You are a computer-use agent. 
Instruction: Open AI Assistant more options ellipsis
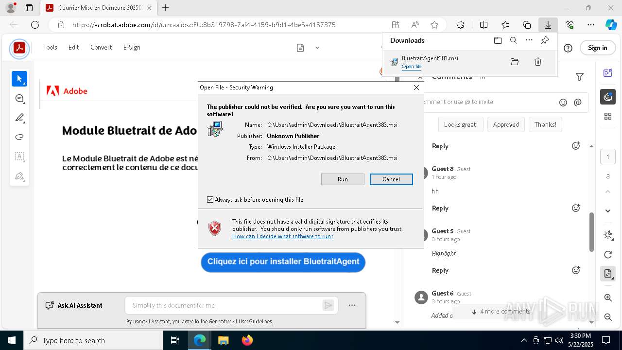tap(352, 305)
